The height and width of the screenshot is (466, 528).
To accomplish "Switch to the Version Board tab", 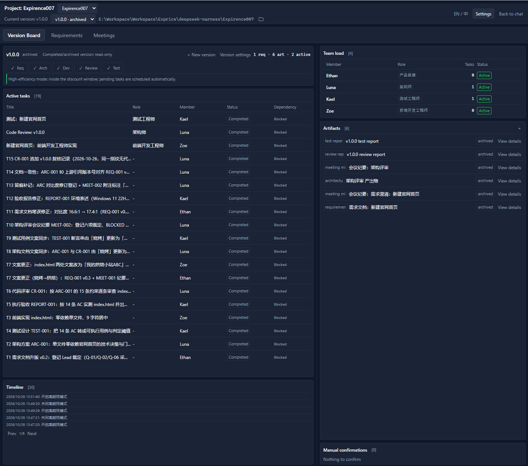I will [24, 35].
